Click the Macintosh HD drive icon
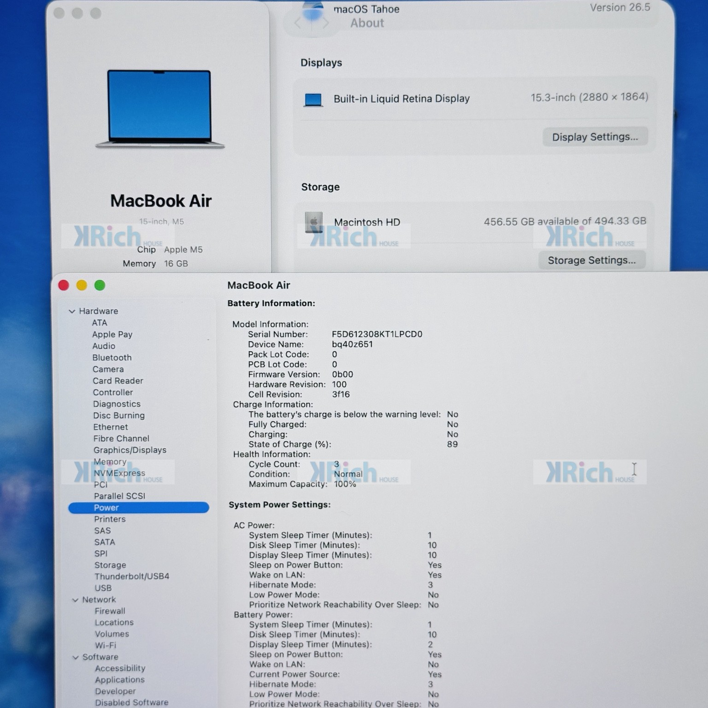 coord(313,222)
